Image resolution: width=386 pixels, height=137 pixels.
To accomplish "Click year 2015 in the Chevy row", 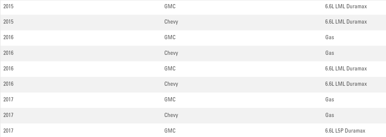I will (x=8, y=22).
